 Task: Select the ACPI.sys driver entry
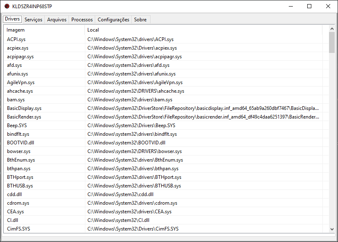point(41,39)
